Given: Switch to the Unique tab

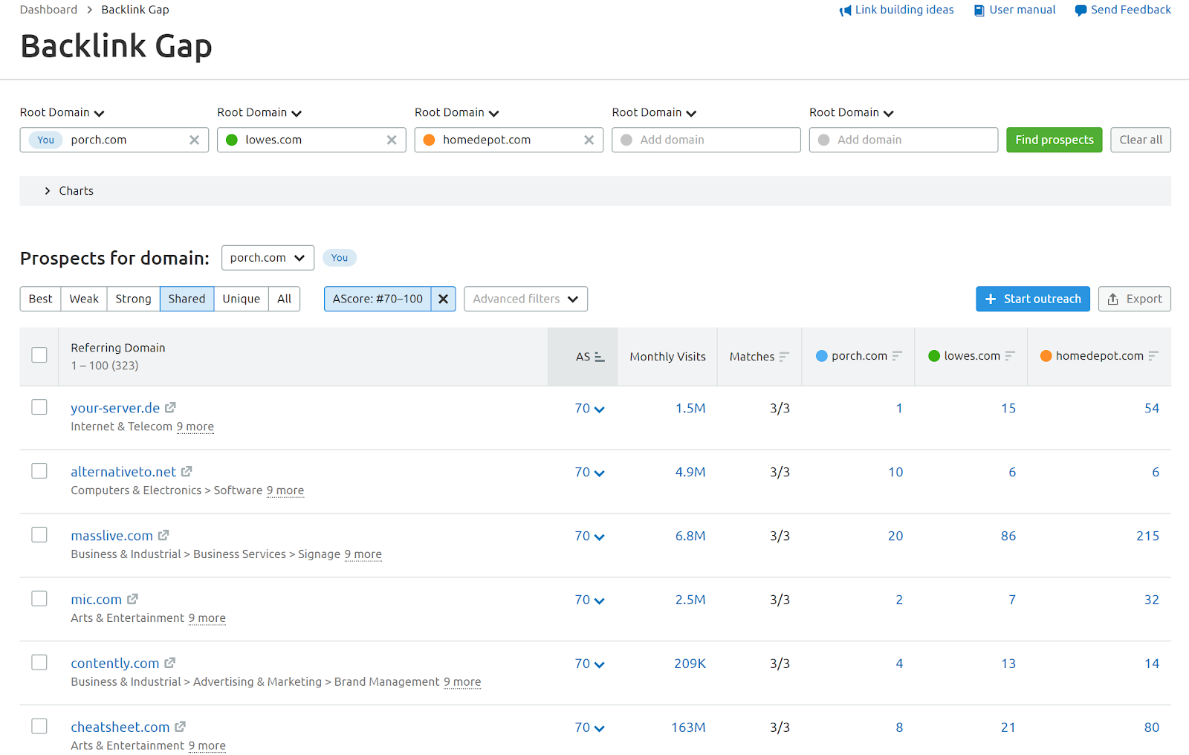Looking at the screenshot, I should [241, 299].
